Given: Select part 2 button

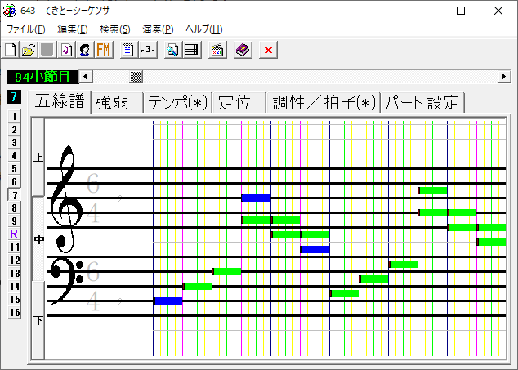Looking at the screenshot, I should tap(14, 130).
